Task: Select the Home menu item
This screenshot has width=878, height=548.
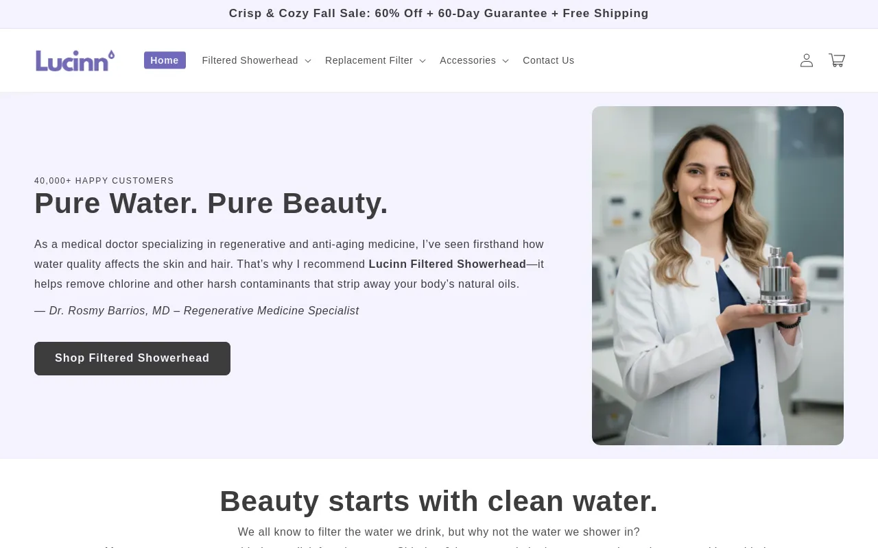Action: pos(165,60)
